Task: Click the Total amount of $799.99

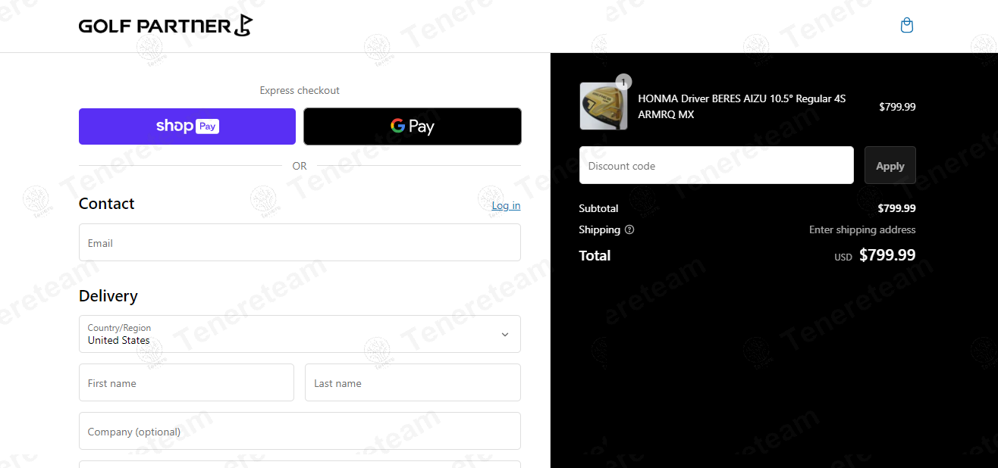Action: [887, 255]
